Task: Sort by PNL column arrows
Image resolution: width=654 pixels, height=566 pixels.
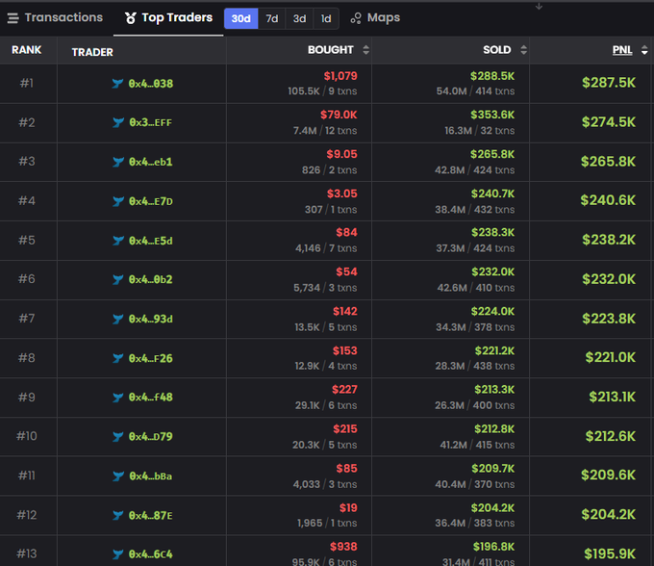Action: click(644, 50)
